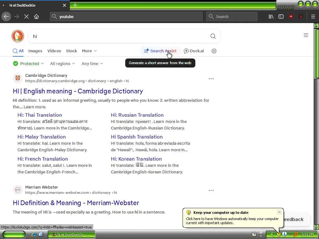319x239 pixels.
Task: Switch to the Videos tab
Action: coord(54,51)
